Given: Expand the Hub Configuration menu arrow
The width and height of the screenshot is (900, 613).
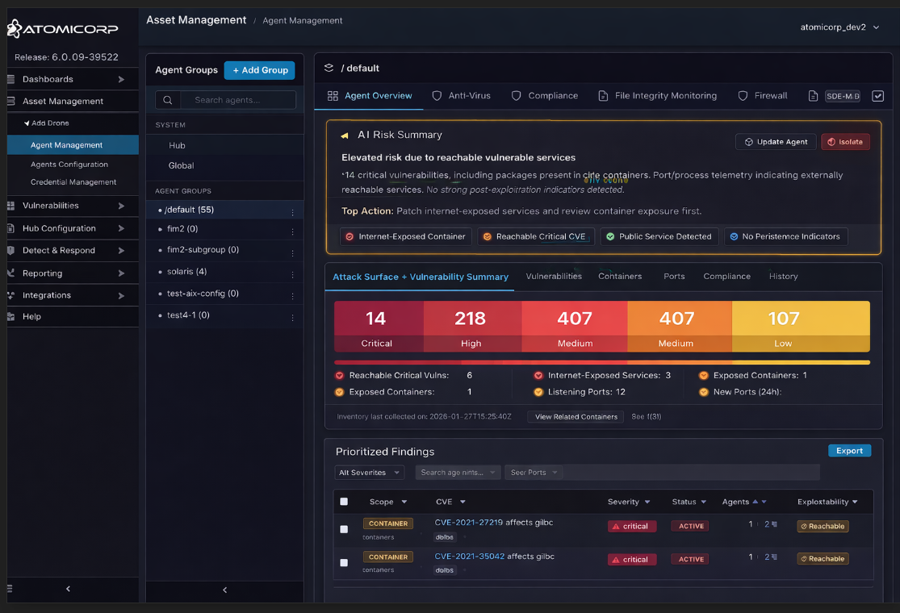Looking at the screenshot, I should [x=121, y=228].
